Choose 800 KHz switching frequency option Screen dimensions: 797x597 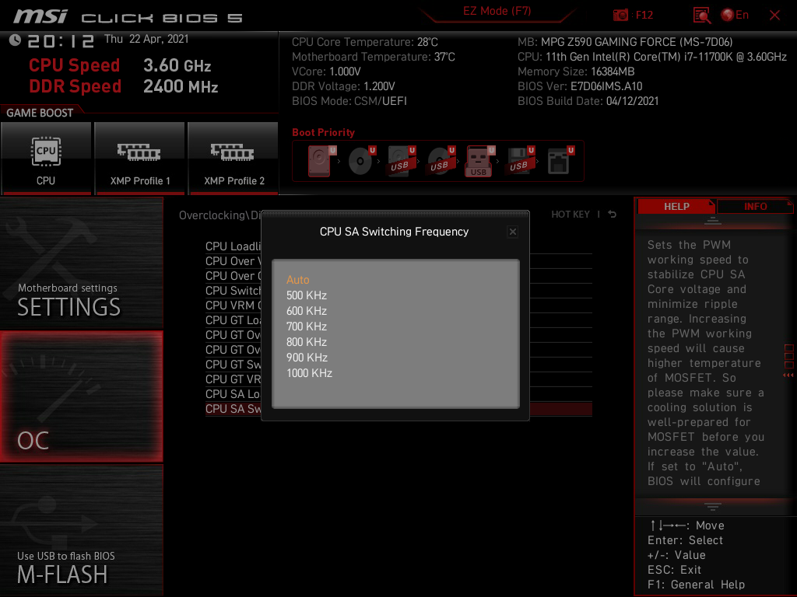(307, 342)
